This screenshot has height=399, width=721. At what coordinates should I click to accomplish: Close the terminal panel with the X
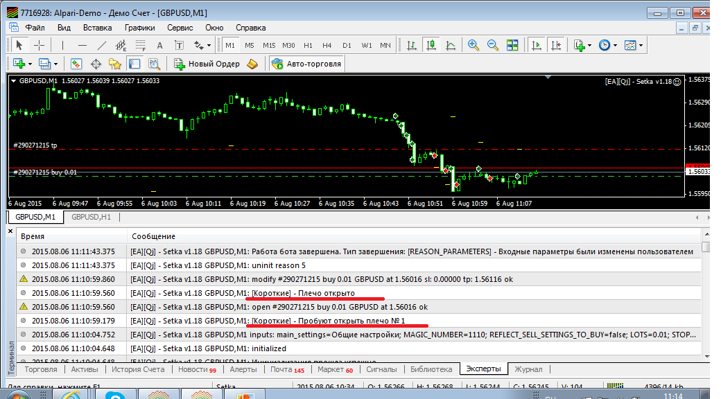pyautogui.click(x=10, y=231)
